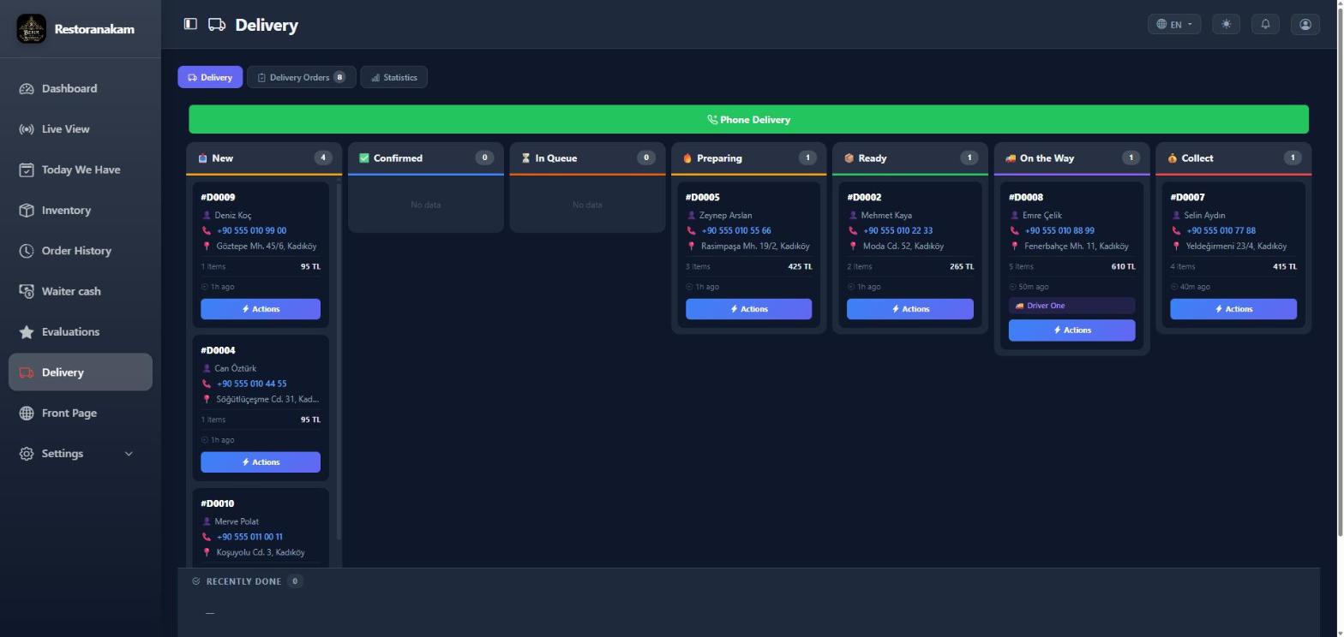The height and width of the screenshot is (637, 1344).
Task: Click the Restoranakam logo
Action: click(x=32, y=28)
